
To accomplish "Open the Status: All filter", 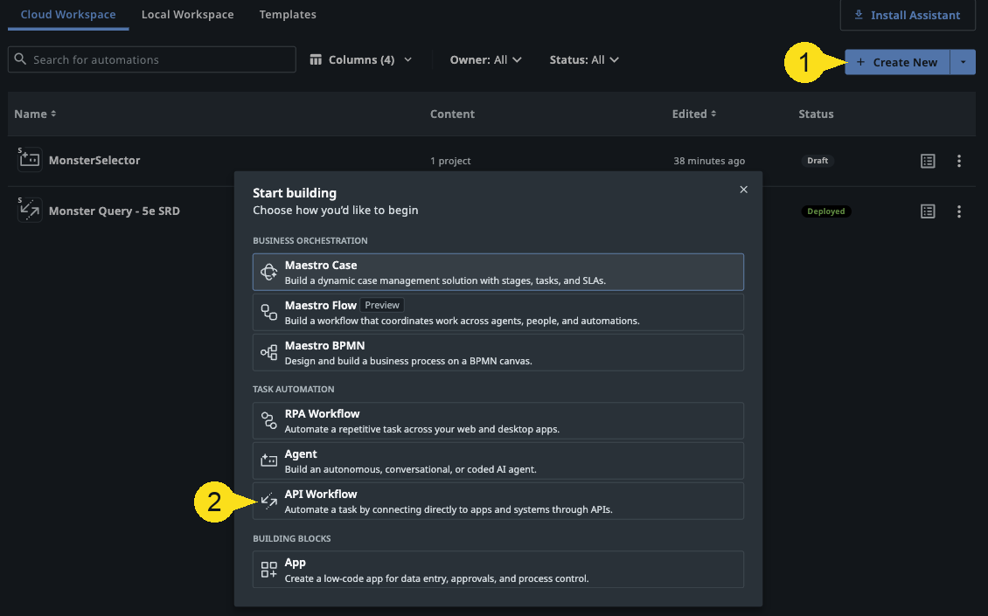I will 583,59.
